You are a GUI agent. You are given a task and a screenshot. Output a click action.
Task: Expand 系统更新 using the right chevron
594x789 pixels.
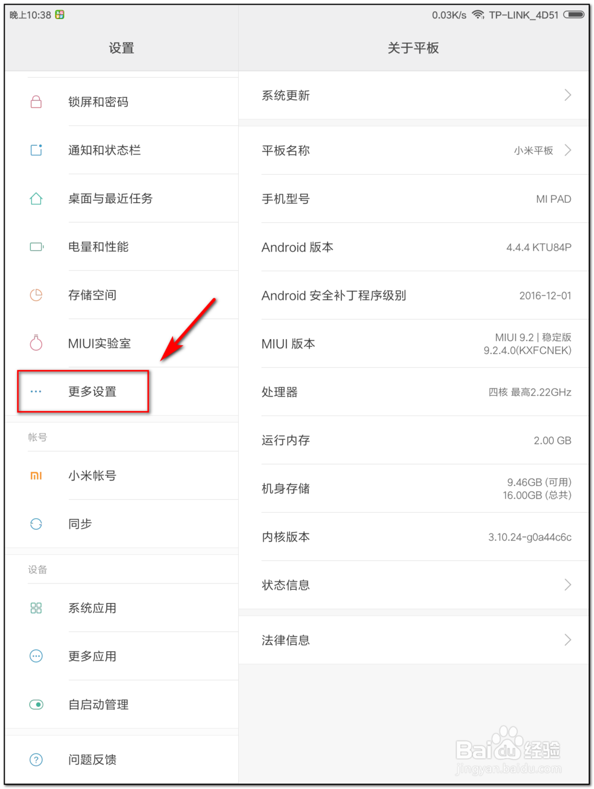click(567, 95)
